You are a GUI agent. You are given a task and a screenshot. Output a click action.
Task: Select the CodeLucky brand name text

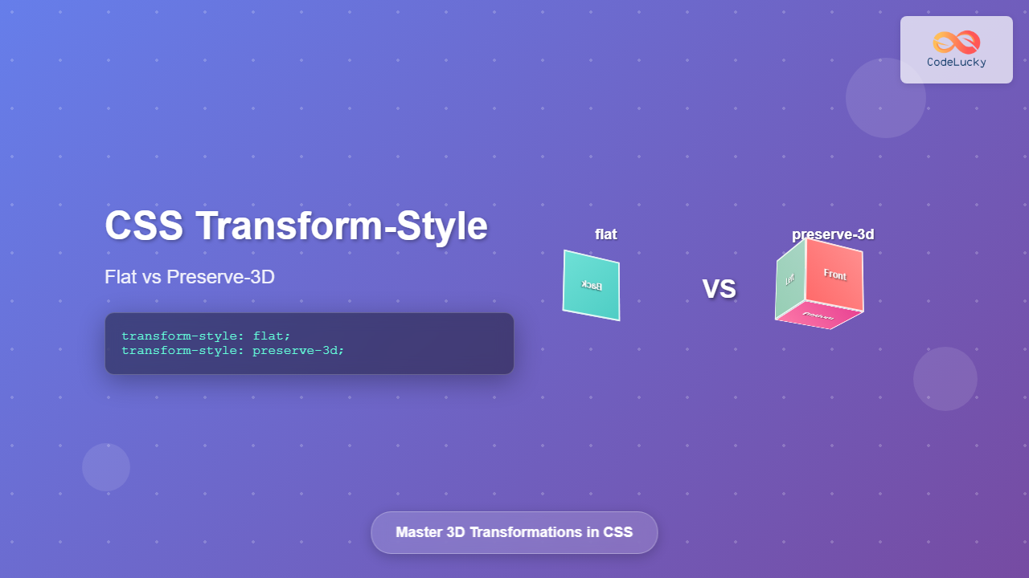[956, 63]
